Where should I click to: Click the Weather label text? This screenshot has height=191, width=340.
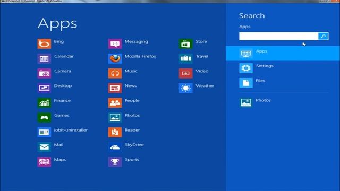pyautogui.click(x=205, y=86)
